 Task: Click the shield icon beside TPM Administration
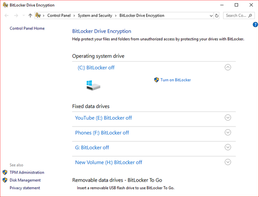[5, 172]
